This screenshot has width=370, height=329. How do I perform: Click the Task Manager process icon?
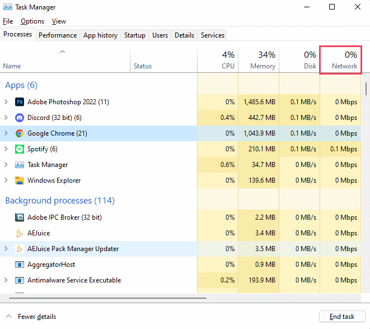(20, 165)
